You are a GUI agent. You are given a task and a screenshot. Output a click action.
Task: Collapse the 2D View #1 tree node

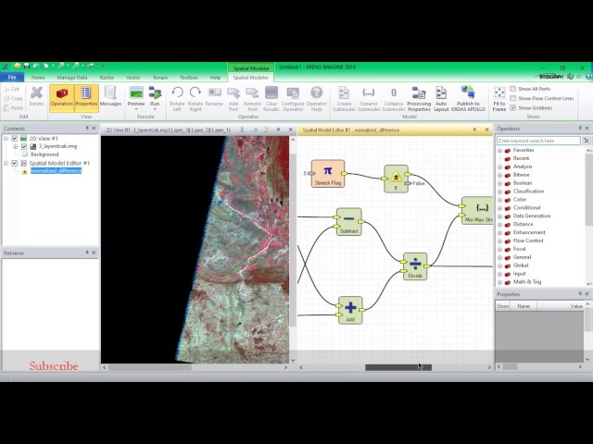point(6,139)
